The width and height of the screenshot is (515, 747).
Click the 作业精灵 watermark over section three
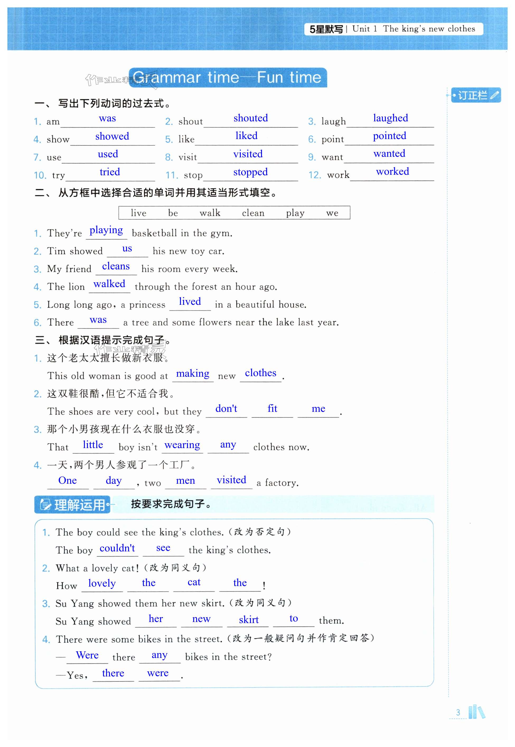coord(129,350)
